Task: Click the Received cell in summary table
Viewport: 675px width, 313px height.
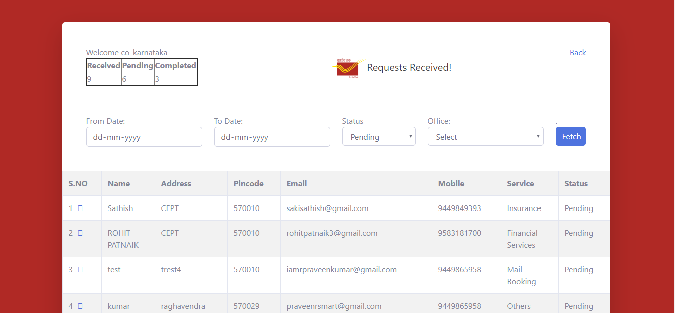Action: tap(103, 65)
